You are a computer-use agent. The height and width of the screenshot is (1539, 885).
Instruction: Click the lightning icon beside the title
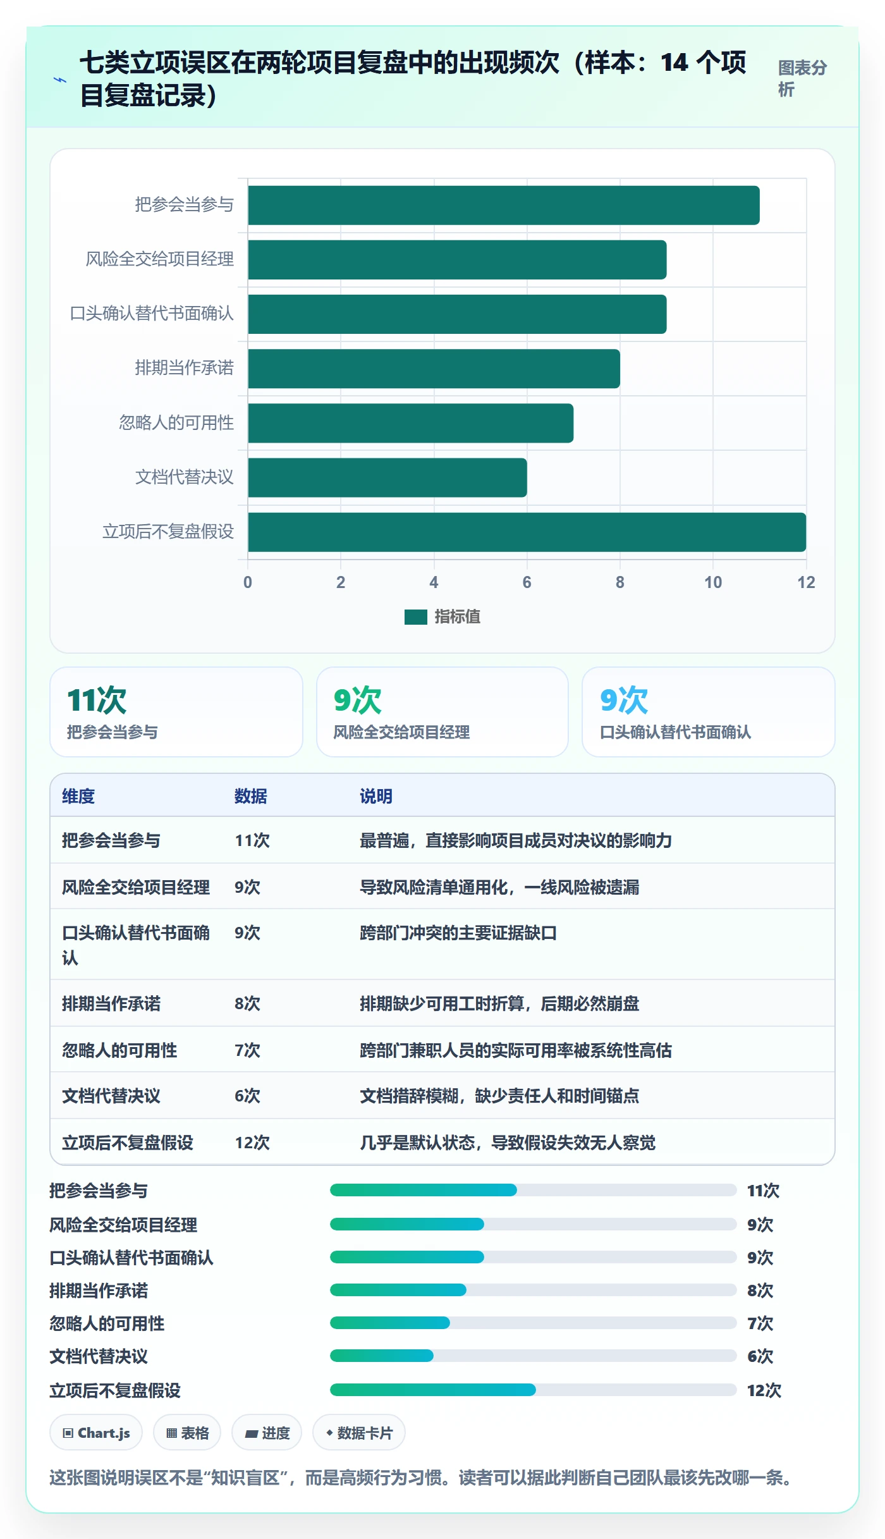60,80
